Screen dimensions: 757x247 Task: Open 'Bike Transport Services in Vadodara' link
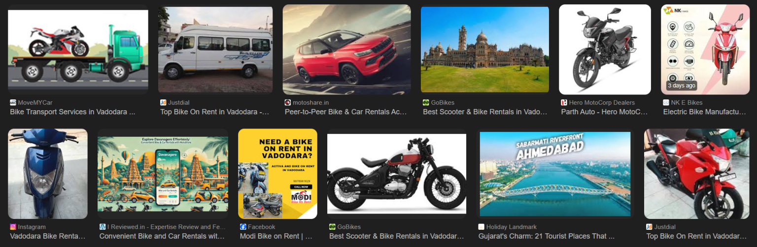(72, 112)
